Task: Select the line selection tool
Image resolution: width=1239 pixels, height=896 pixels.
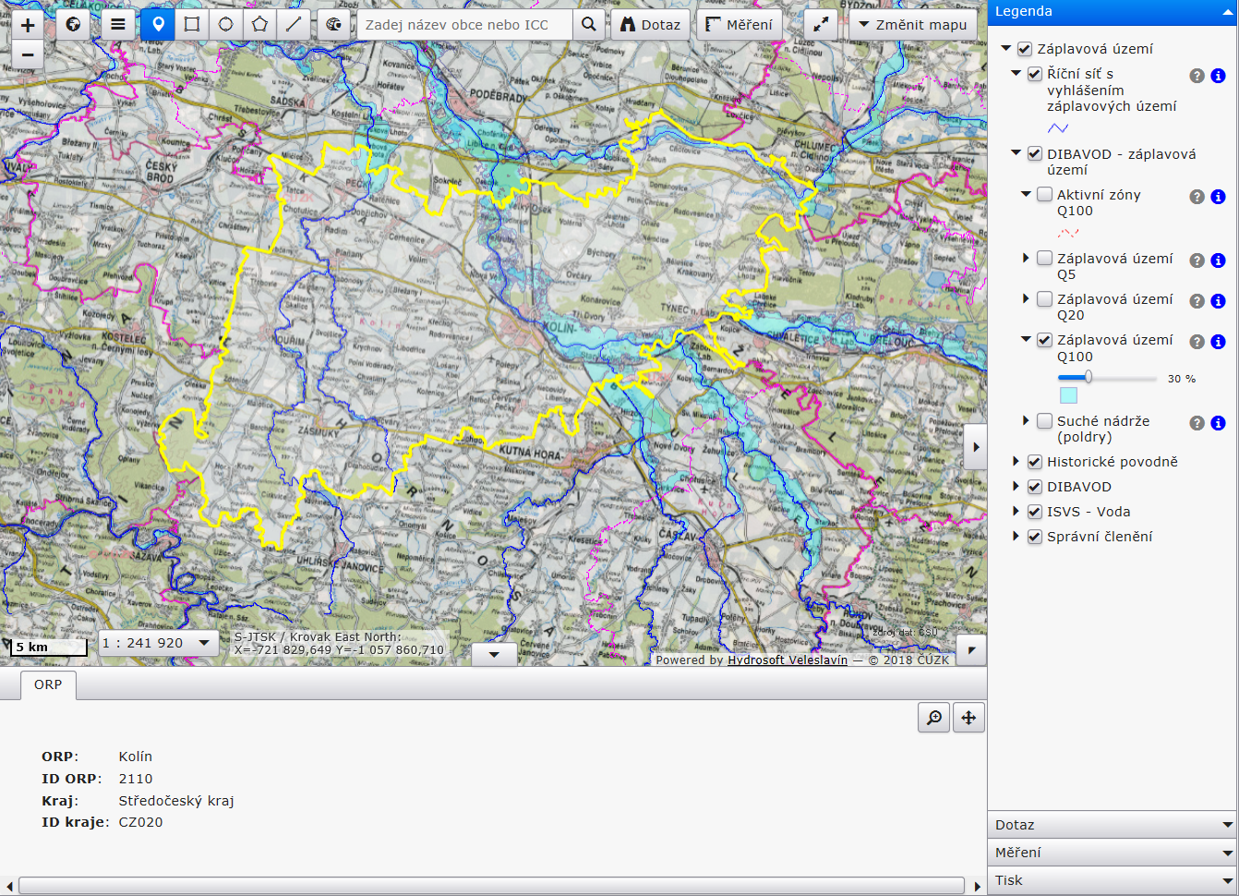Action: pyautogui.click(x=294, y=25)
